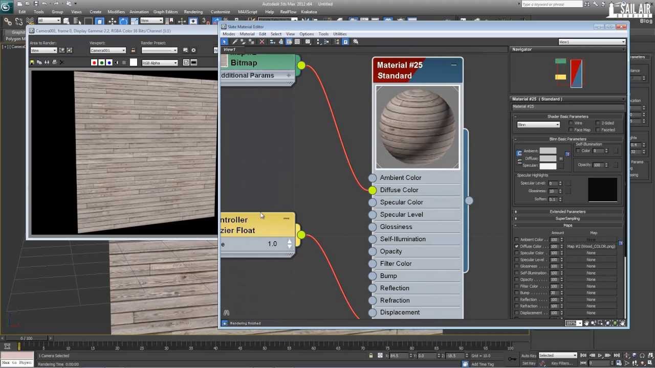655x368 pixels.
Task: Click the Clear X icon in render window
Action: [61, 62]
